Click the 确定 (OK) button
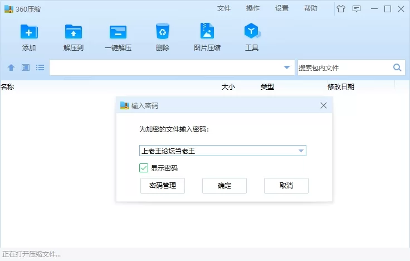 click(224, 186)
